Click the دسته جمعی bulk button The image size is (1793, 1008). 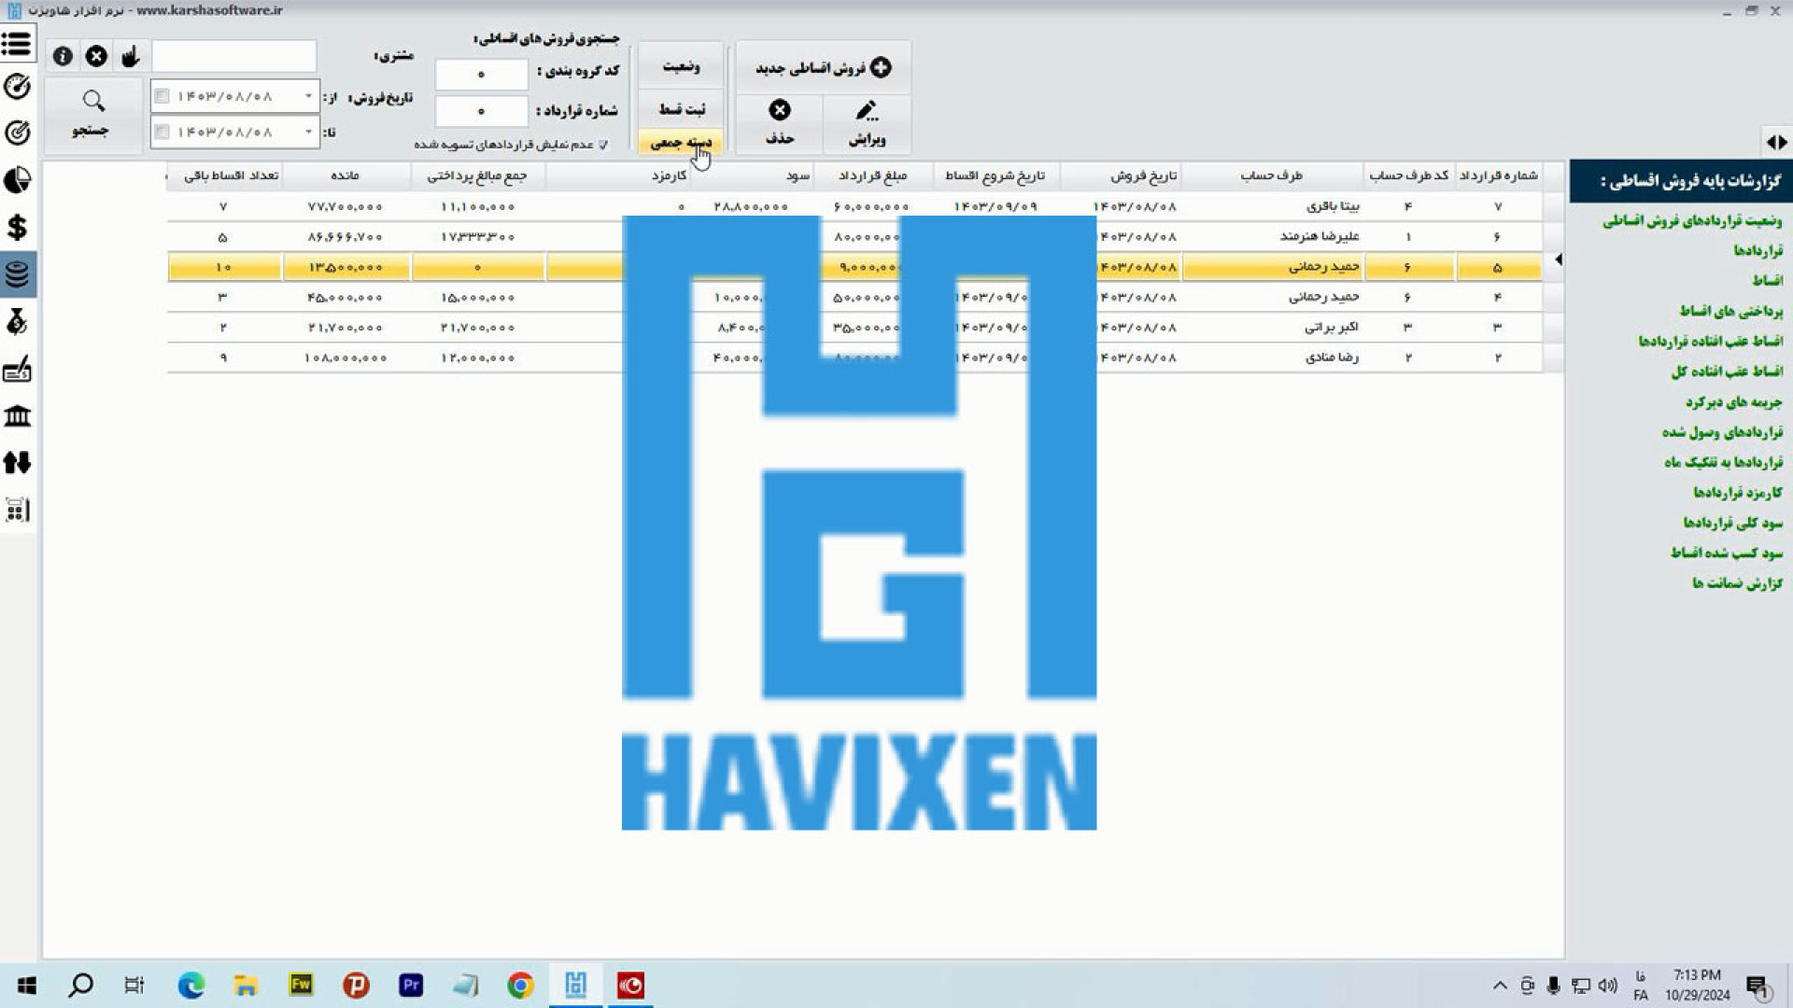pos(681,142)
